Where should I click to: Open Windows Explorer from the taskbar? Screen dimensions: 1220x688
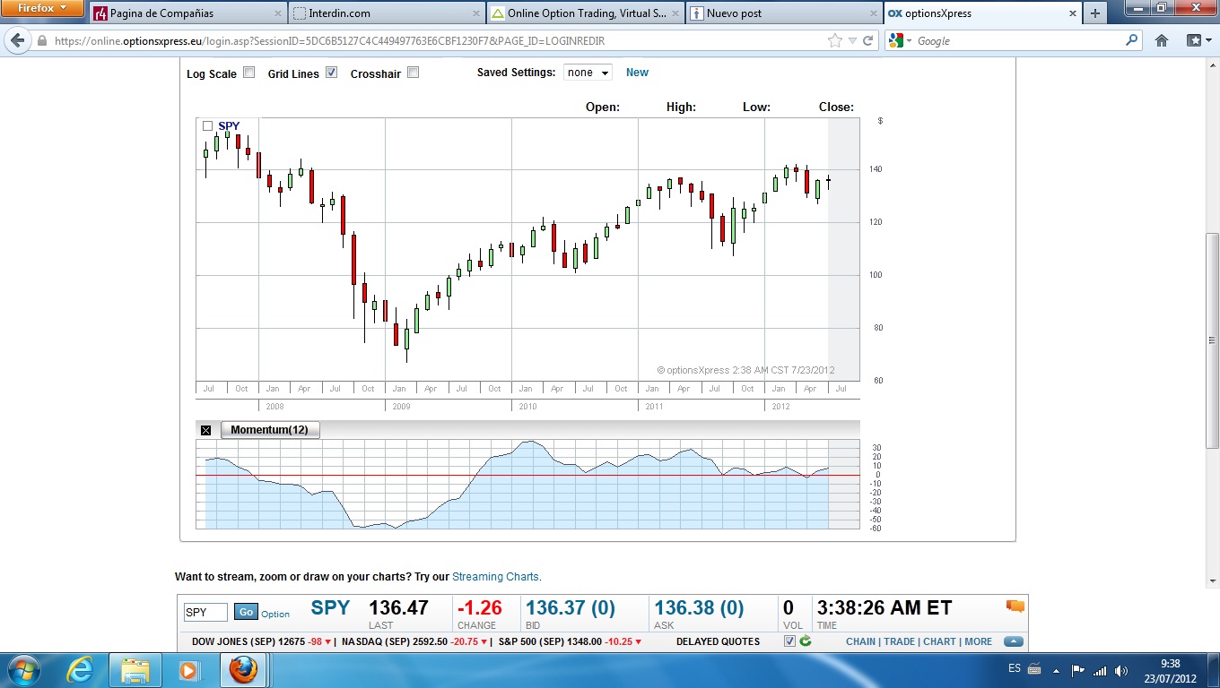[135, 669]
